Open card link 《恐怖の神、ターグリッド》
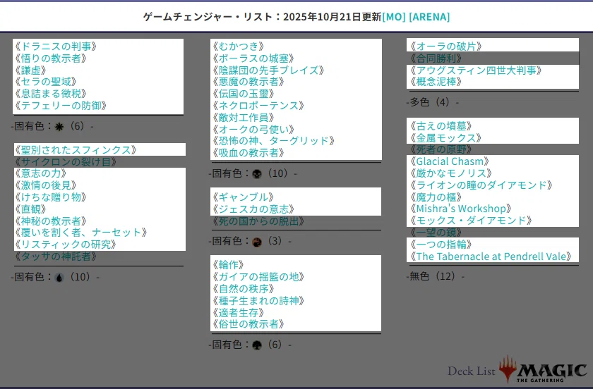 click(x=273, y=141)
